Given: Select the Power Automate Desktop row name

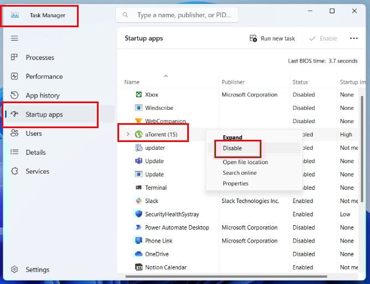Looking at the screenshot, I should click(177, 227).
